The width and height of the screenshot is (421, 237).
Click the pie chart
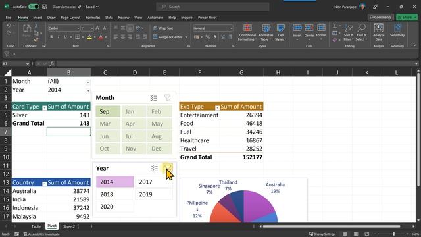(x=243, y=206)
